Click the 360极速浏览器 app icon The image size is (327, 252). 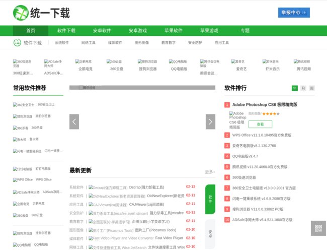pos(23,64)
